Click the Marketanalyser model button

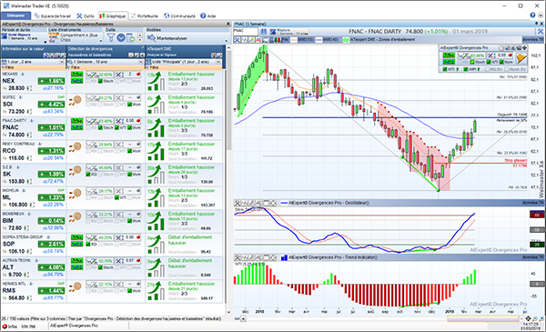click(x=167, y=38)
